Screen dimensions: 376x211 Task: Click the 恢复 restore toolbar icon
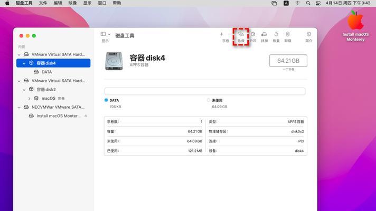[x=276, y=34]
